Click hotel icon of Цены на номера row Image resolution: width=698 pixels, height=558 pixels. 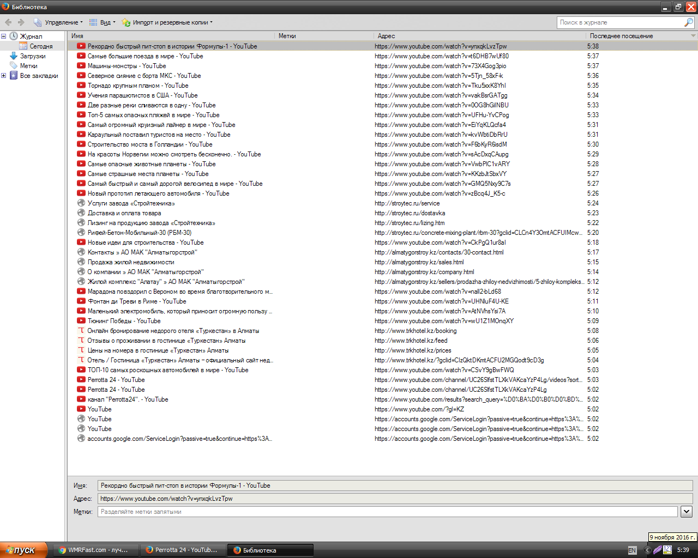coord(81,350)
